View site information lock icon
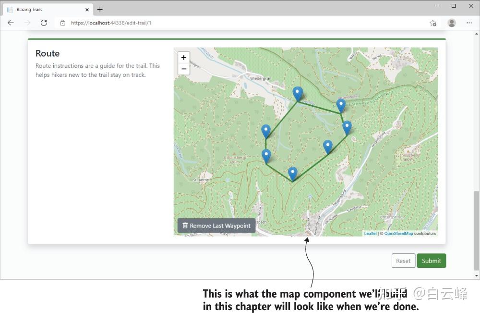 62,23
